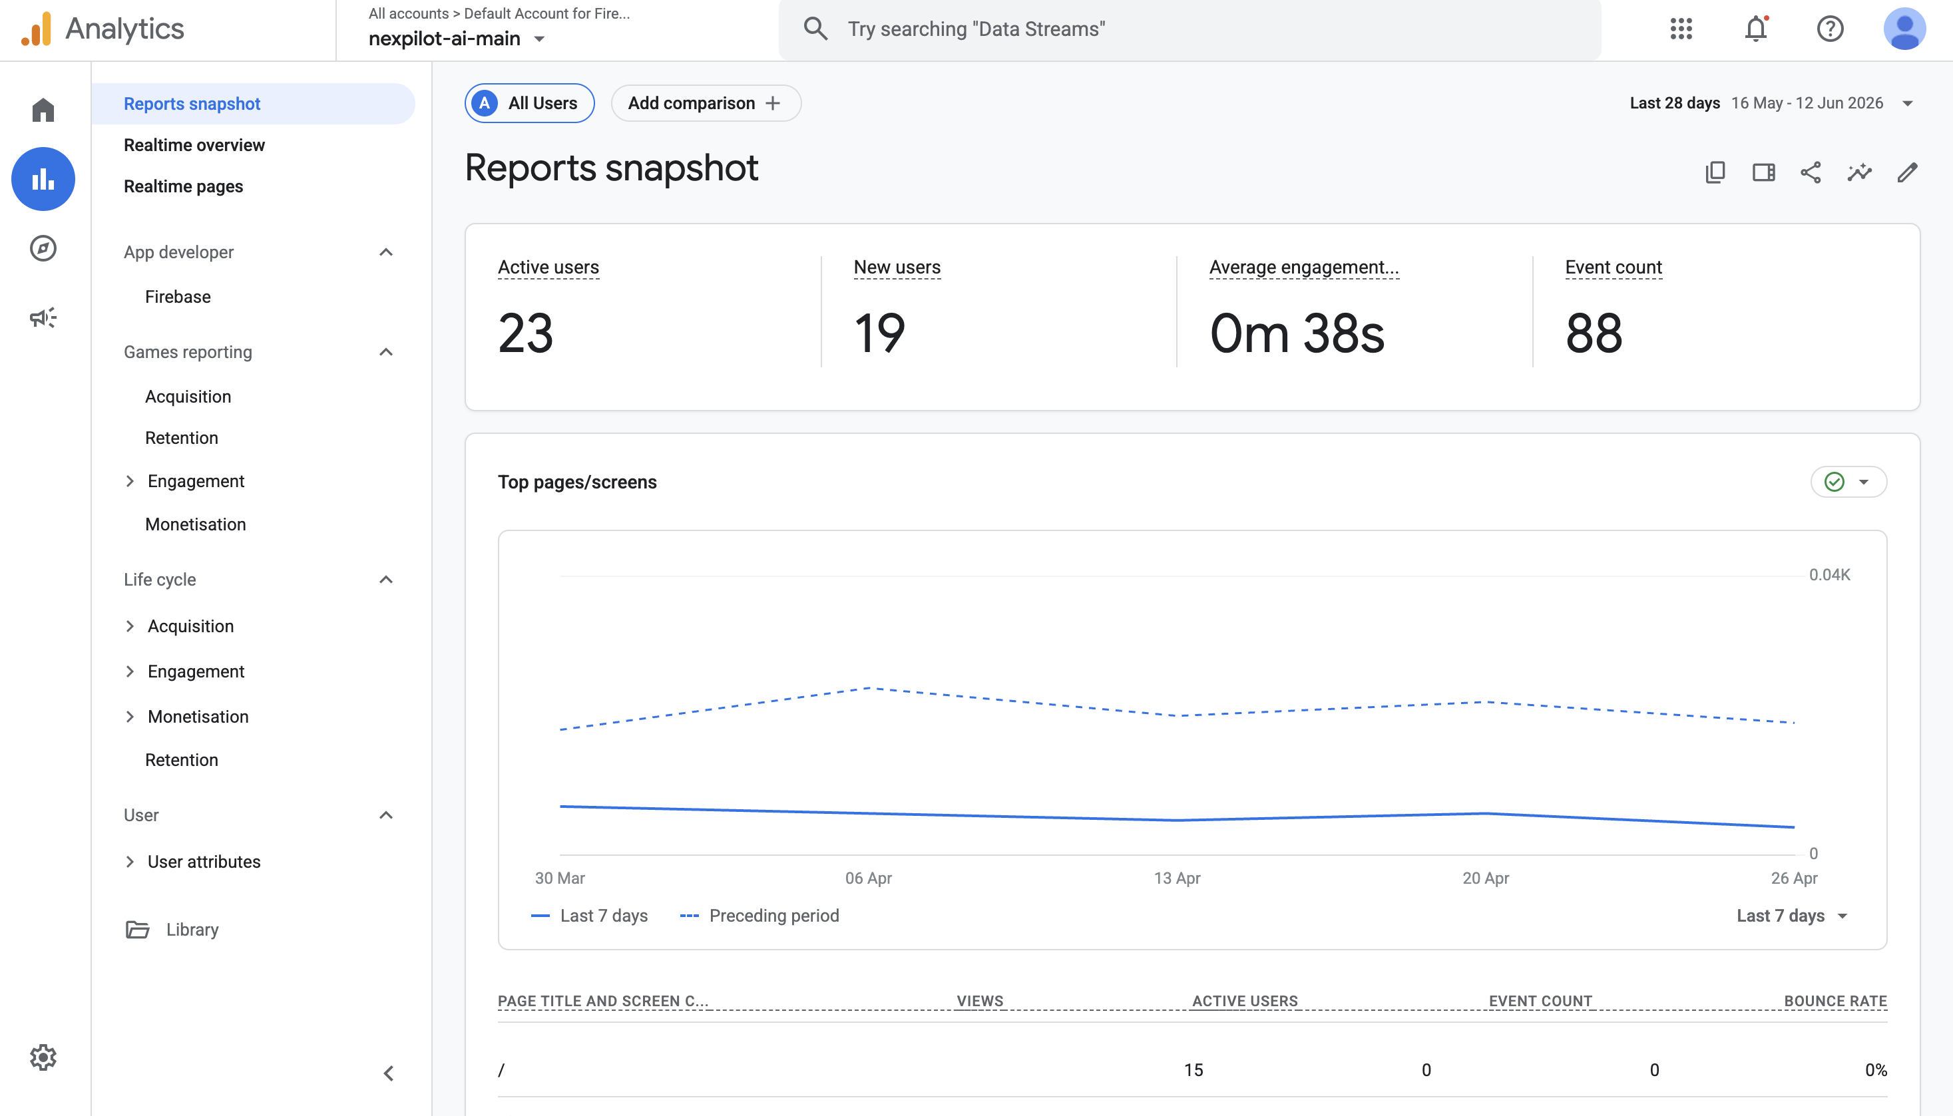This screenshot has height=1116, width=1953.
Task: Open the Google apps grid icon
Action: [1681, 29]
